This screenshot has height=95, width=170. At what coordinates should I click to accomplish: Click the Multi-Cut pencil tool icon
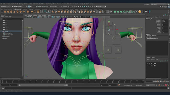point(104,12)
